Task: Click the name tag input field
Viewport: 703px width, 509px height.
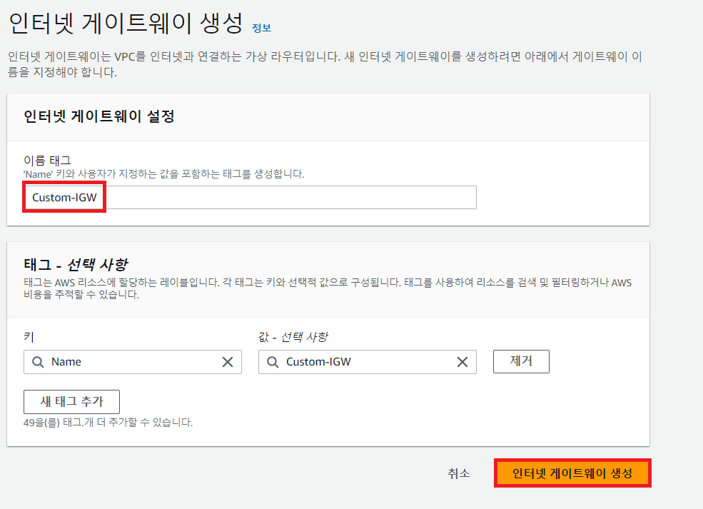Action: coord(250,197)
